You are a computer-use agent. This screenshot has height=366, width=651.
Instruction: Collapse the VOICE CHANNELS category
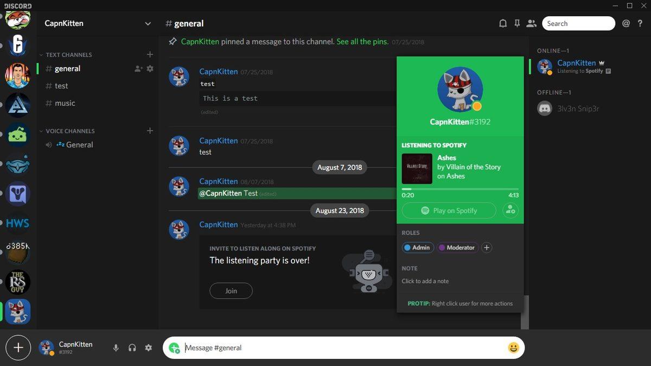coord(41,131)
